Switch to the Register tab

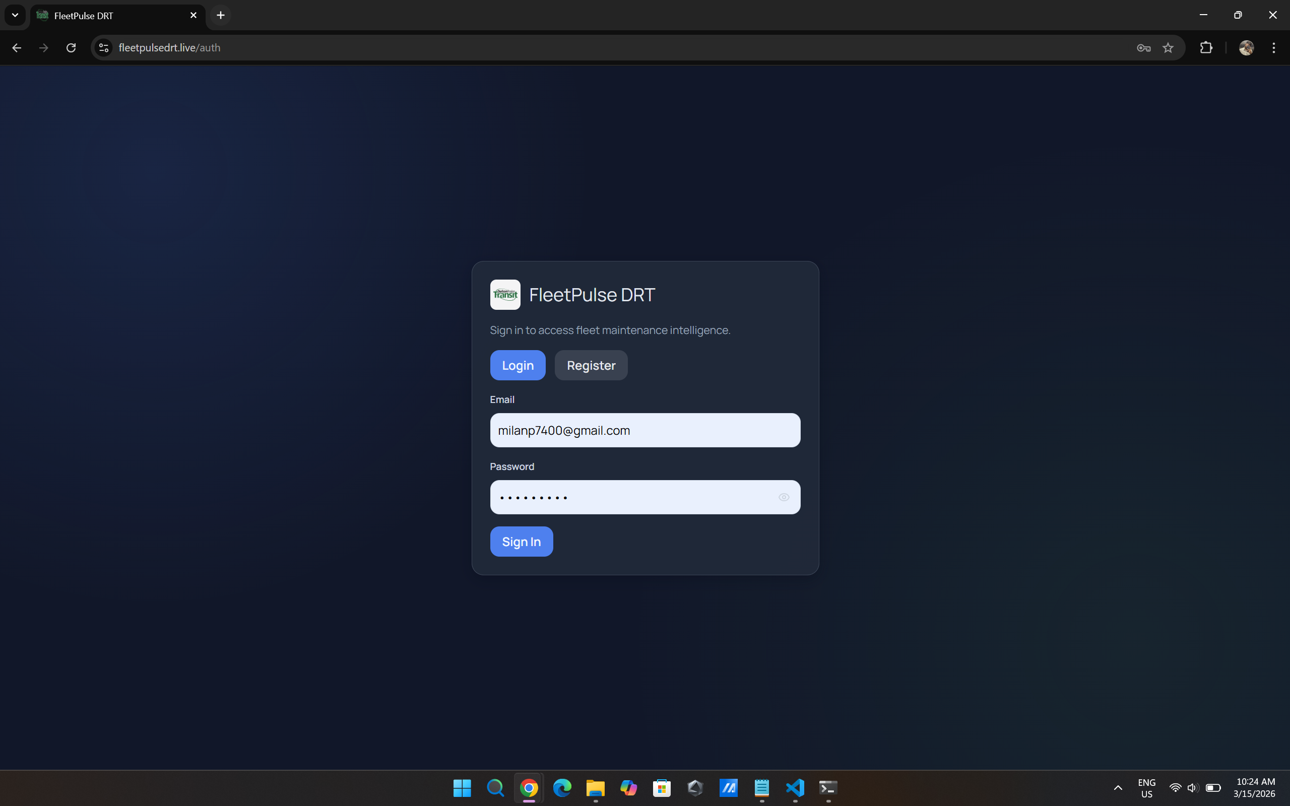pyautogui.click(x=591, y=365)
